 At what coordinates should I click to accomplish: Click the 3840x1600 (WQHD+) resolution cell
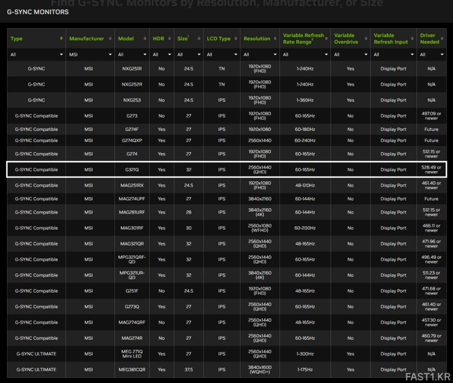(260, 370)
